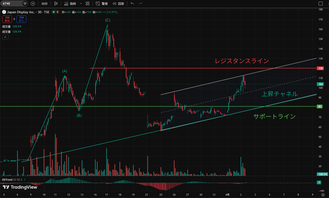
Task: Click the first 成交量 indicator legend
Action: pyautogui.click(x=12, y=27)
